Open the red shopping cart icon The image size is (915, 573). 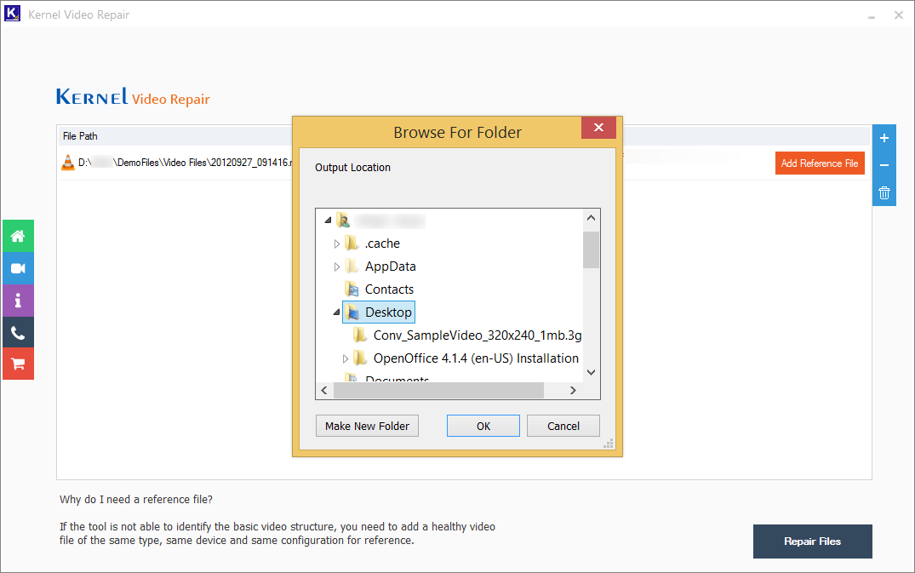(x=18, y=364)
